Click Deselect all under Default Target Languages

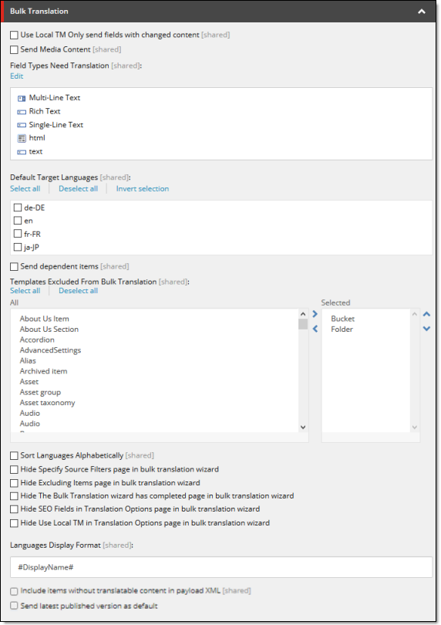click(x=78, y=188)
